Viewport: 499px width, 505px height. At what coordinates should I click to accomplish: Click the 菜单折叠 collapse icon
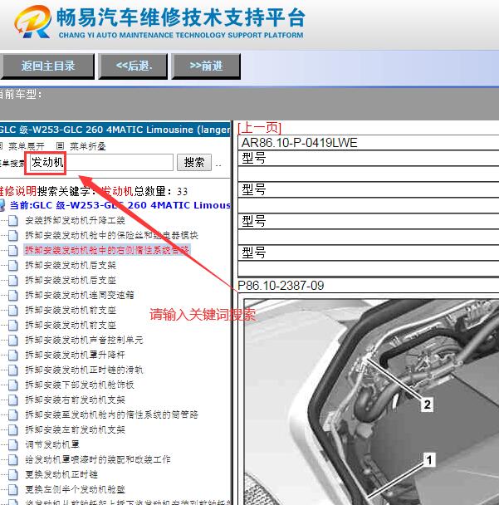click(60, 146)
